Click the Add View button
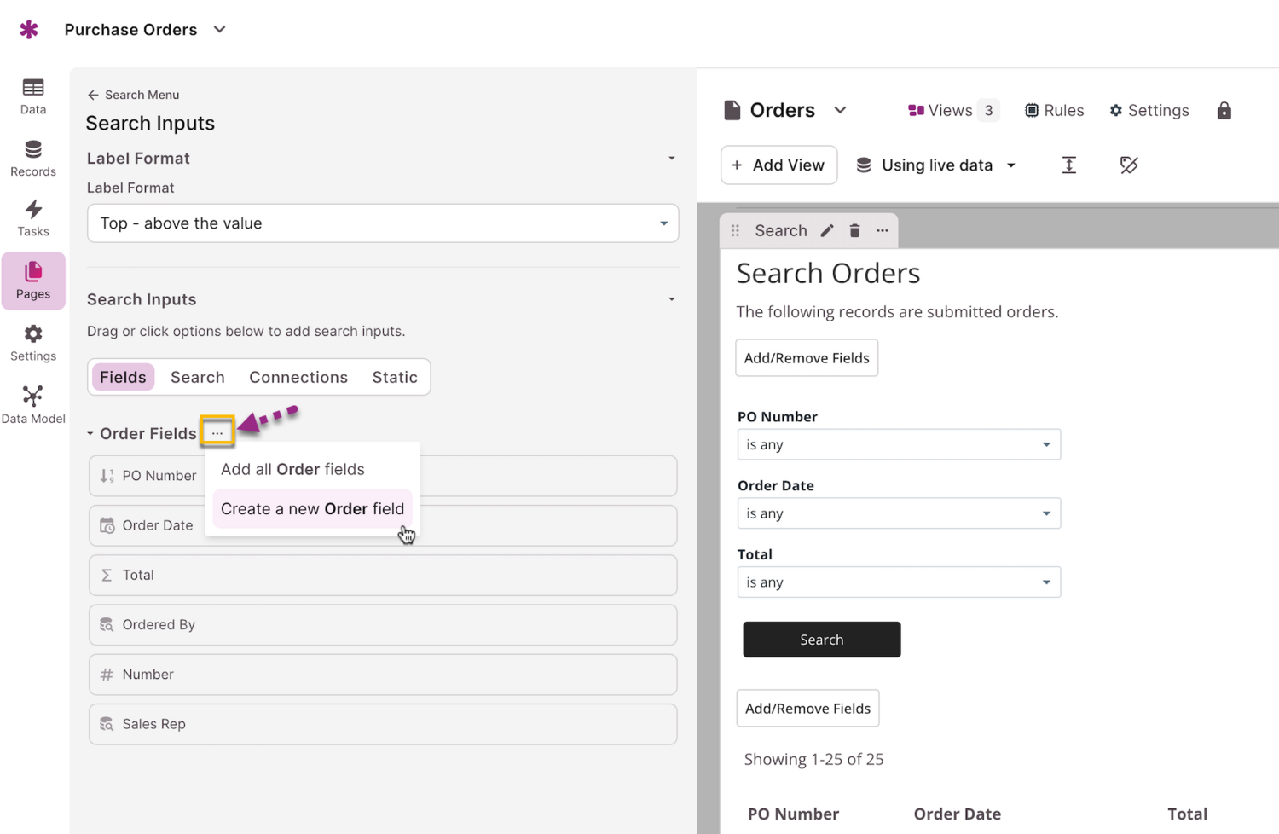The image size is (1279, 834). tap(778, 165)
